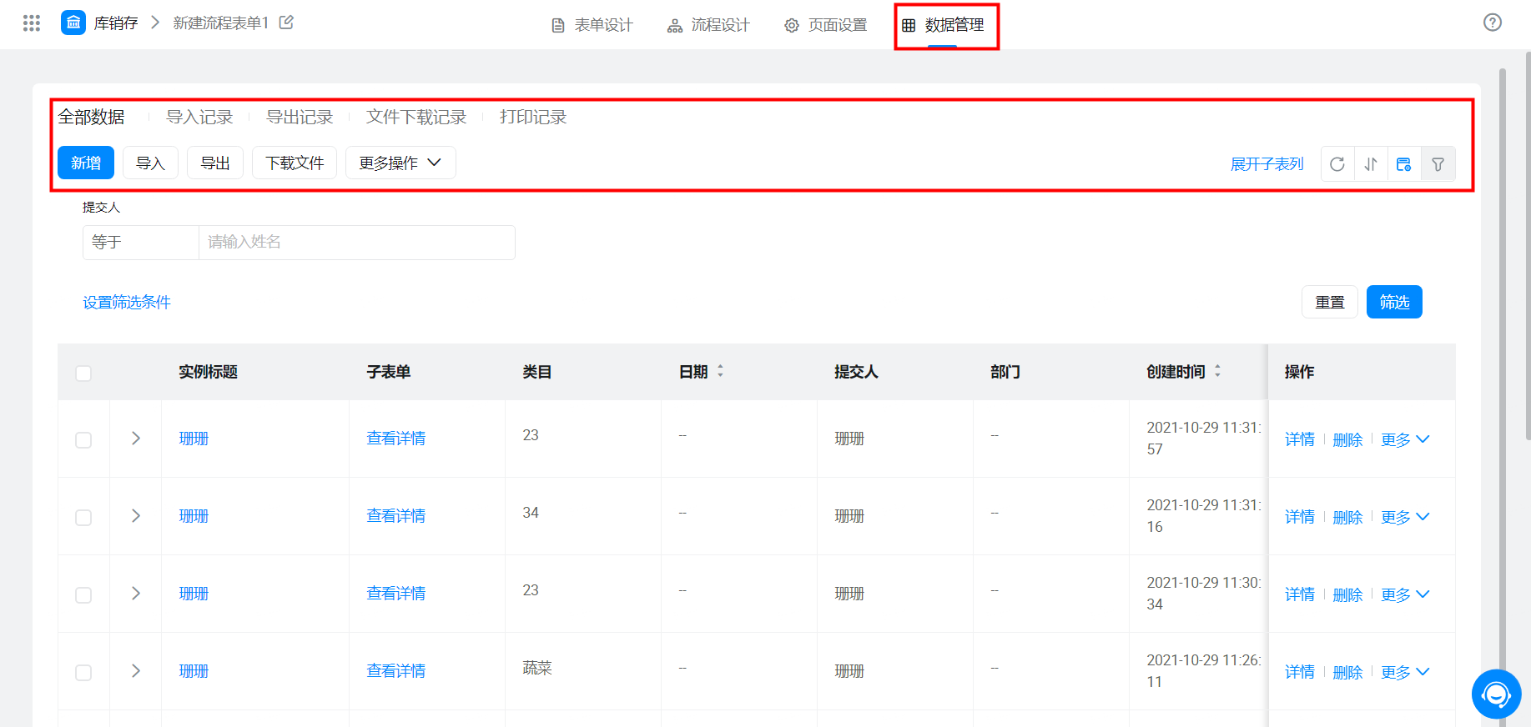
Task: Select the checkbox for the 蔬菜 row
Action: [83, 672]
